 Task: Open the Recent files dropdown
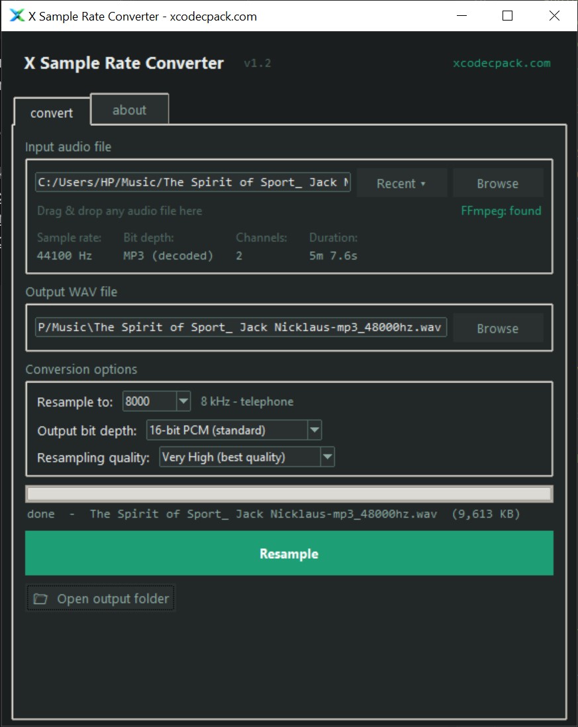click(401, 183)
